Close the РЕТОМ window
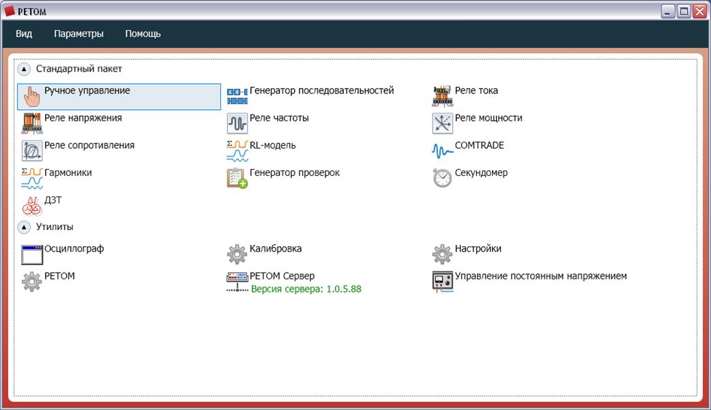This screenshot has height=410, width=711. (699, 11)
